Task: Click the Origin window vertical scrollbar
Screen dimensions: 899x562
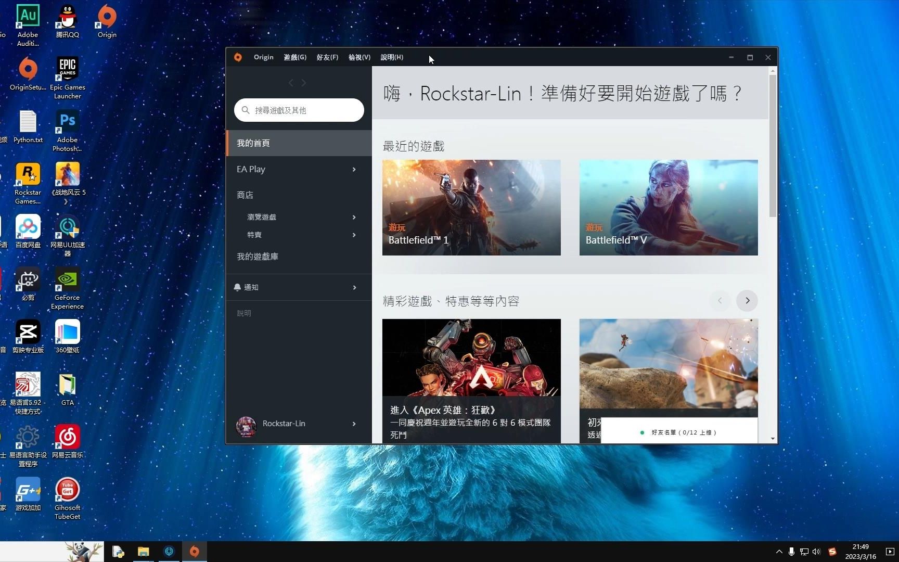Action: pos(773,145)
